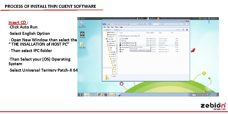
Task: Open the view options dropdown arrow
Action: (x=180, y=30)
